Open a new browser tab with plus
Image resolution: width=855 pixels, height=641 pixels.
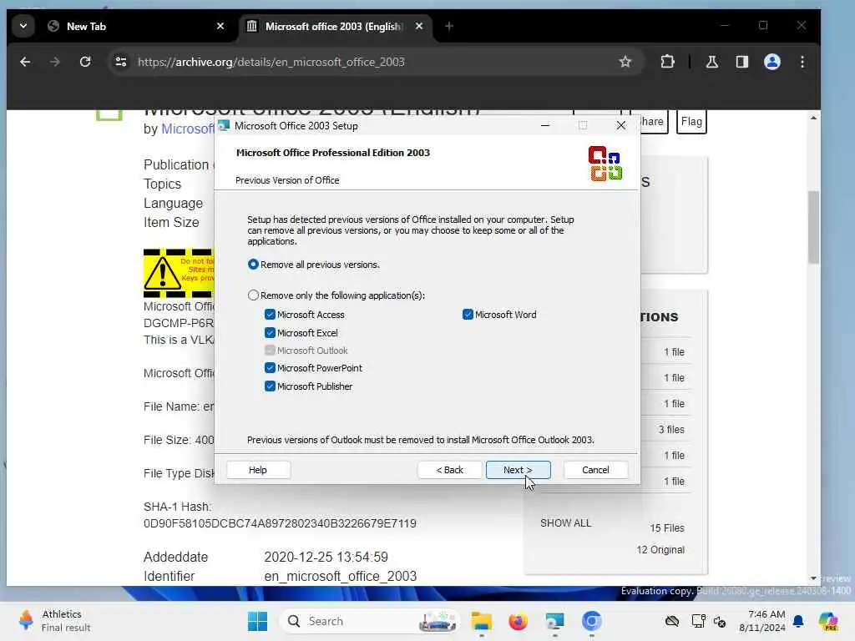point(448,26)
